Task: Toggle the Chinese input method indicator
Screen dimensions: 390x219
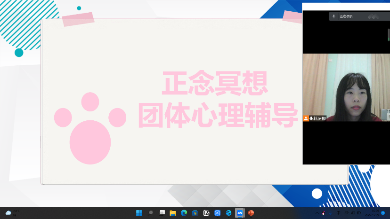Action: pos(339,213)
